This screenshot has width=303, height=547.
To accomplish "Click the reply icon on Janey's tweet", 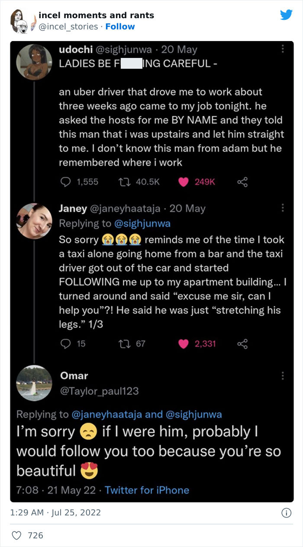I will coord(65,344).
